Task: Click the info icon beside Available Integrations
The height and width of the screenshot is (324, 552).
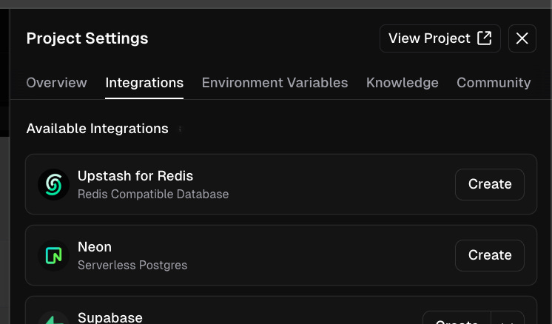Action: pyautogui.click(x=180, y=129)
